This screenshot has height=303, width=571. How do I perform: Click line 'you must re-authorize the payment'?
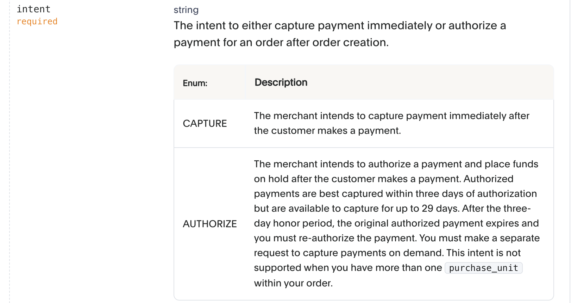[397, 238]
